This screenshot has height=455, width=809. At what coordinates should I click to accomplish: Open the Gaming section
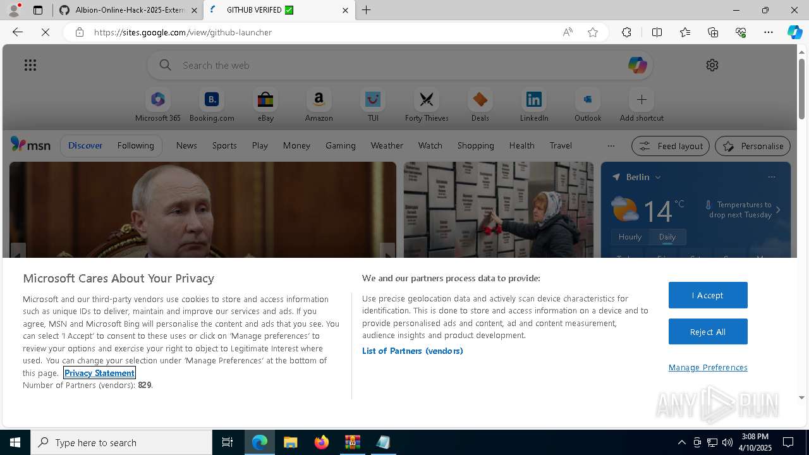(x=341, y=145)
